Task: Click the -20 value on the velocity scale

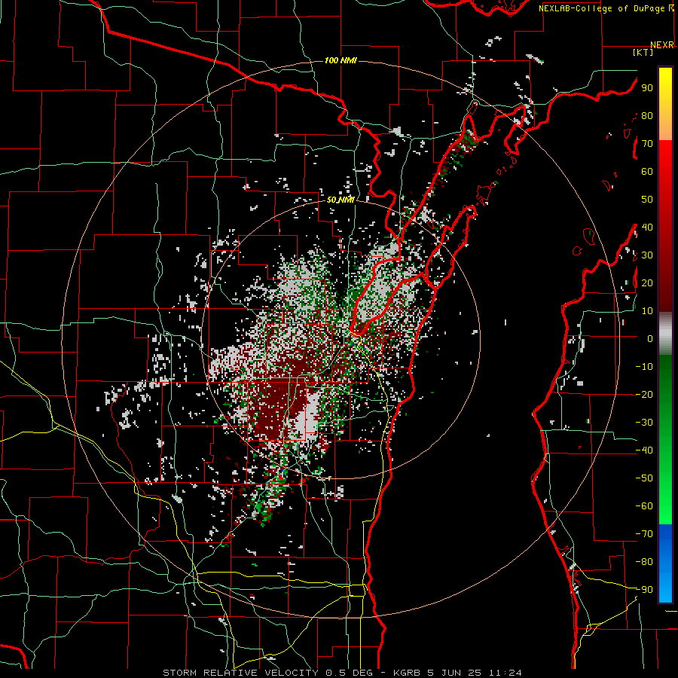Action: pos(644,395)
